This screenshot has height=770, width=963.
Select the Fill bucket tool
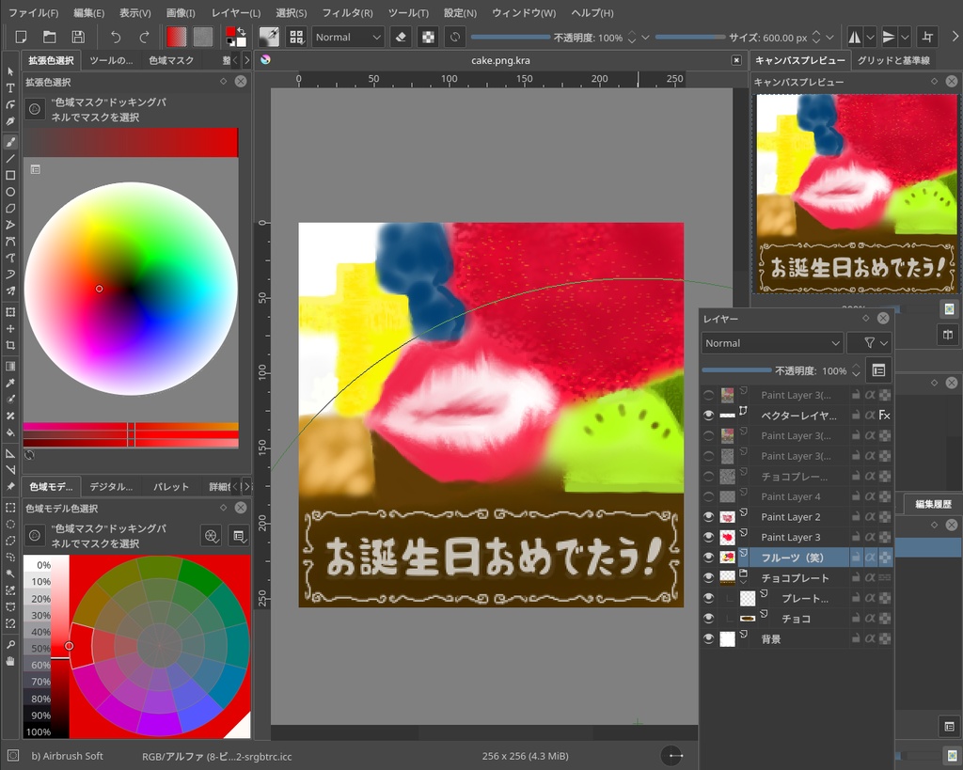tap(9, 432)
